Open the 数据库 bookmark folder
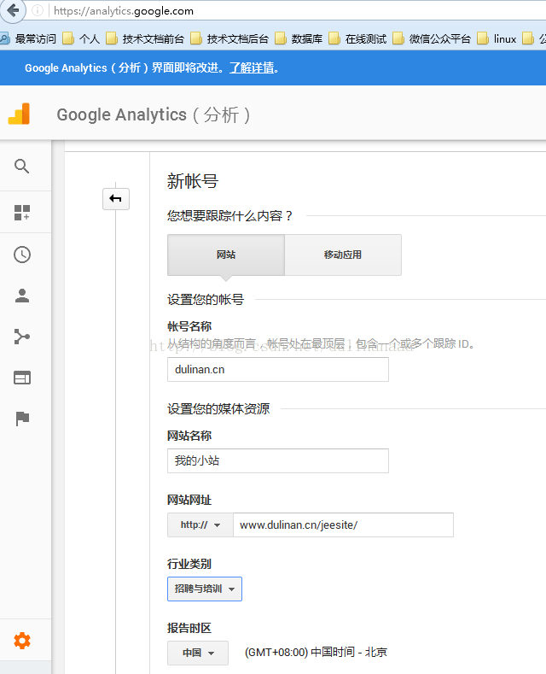Viewport: 546px width, 674px height. pos(299,39)
